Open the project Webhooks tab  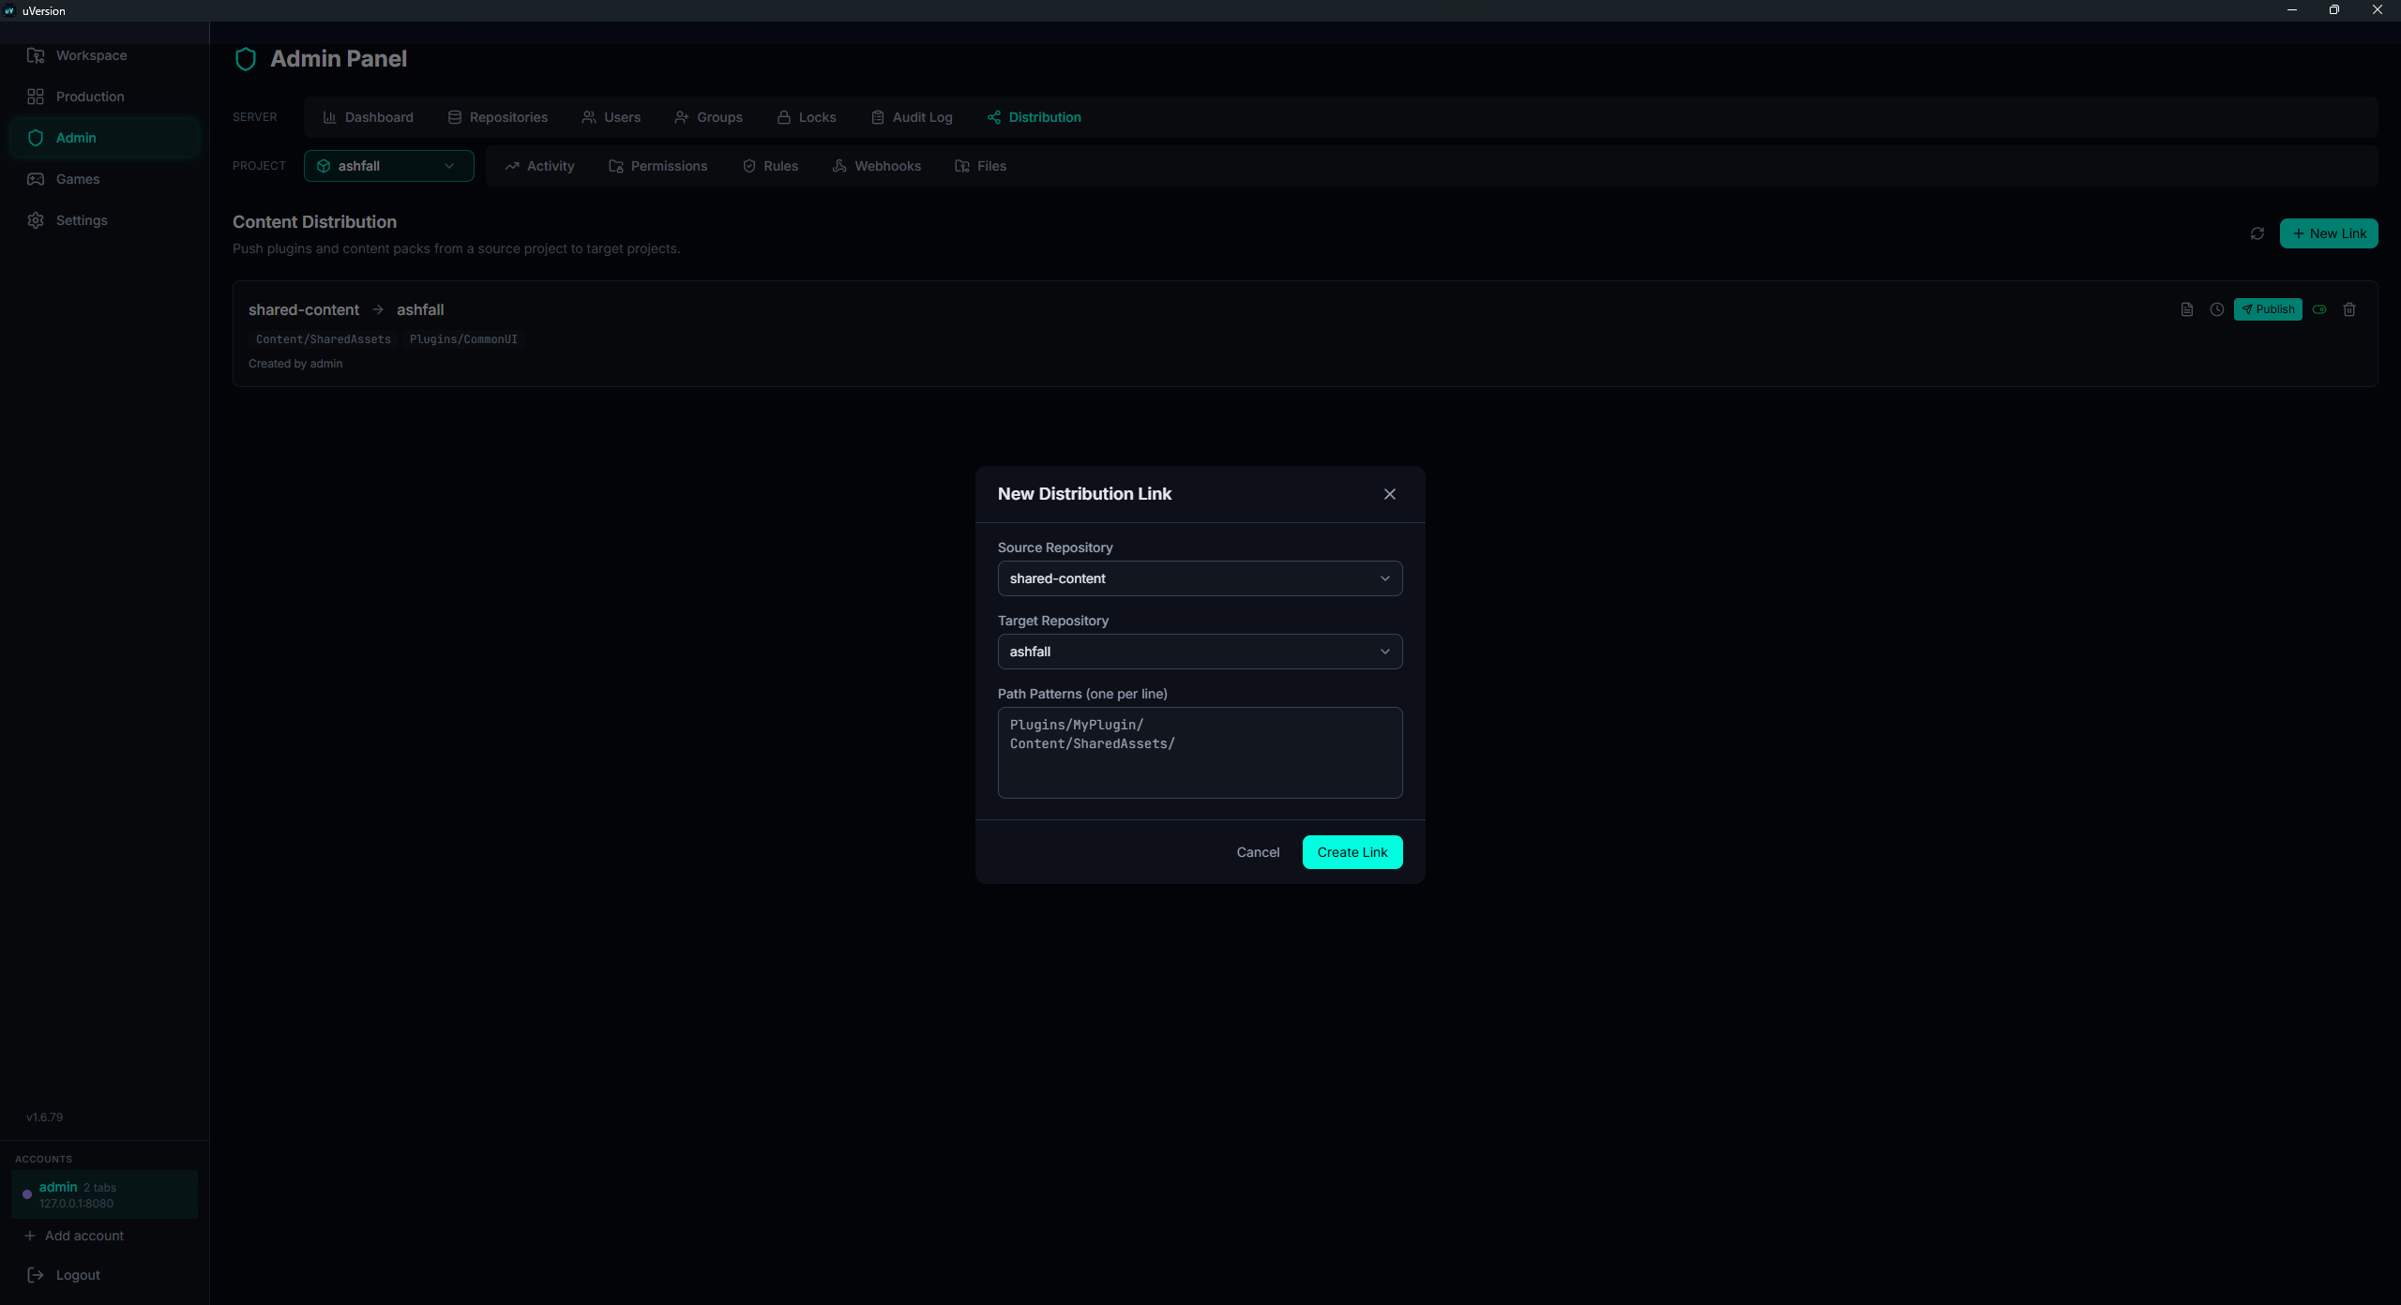tap(876, 166)
